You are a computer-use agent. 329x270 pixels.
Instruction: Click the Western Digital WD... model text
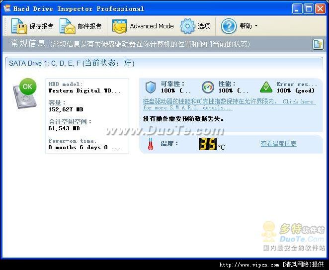[84, 90]
